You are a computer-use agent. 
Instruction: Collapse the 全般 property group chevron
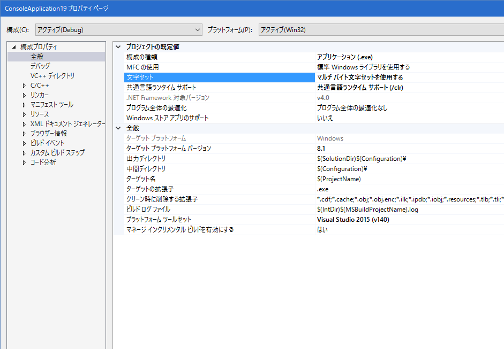point(118,128)
